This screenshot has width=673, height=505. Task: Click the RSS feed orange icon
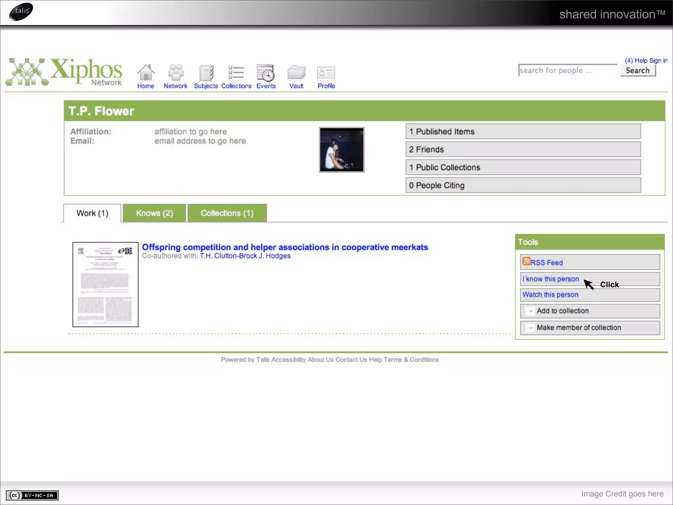526,261
